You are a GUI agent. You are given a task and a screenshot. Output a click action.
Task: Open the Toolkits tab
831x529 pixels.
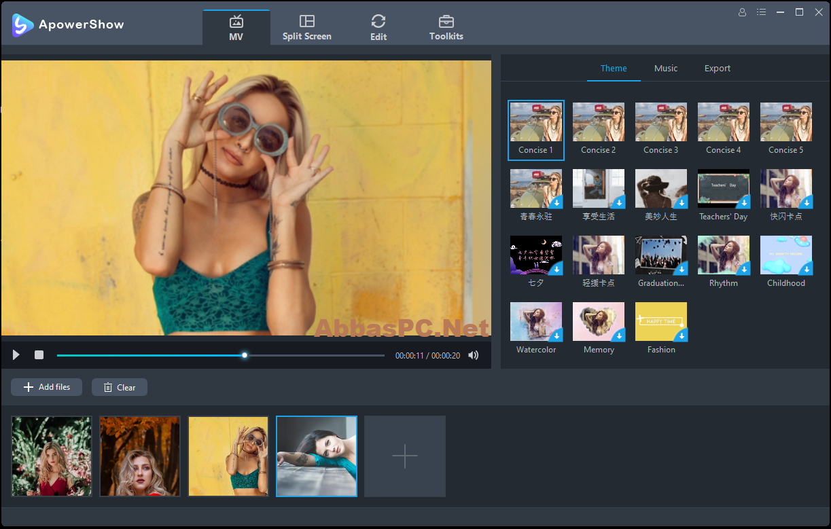point(446,28)
